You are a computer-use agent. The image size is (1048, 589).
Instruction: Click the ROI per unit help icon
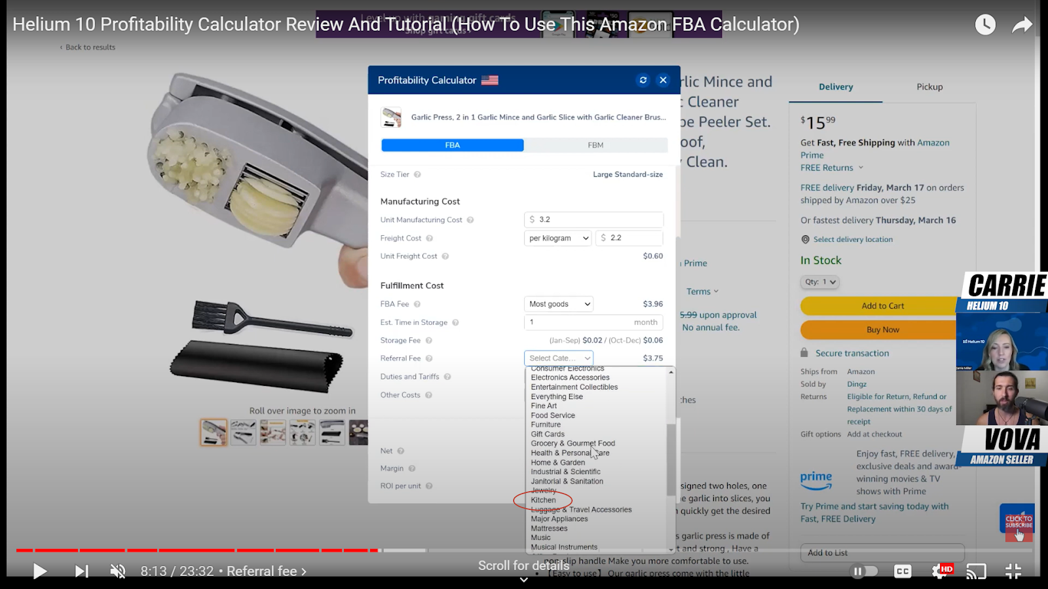click(x=429, y=486)
